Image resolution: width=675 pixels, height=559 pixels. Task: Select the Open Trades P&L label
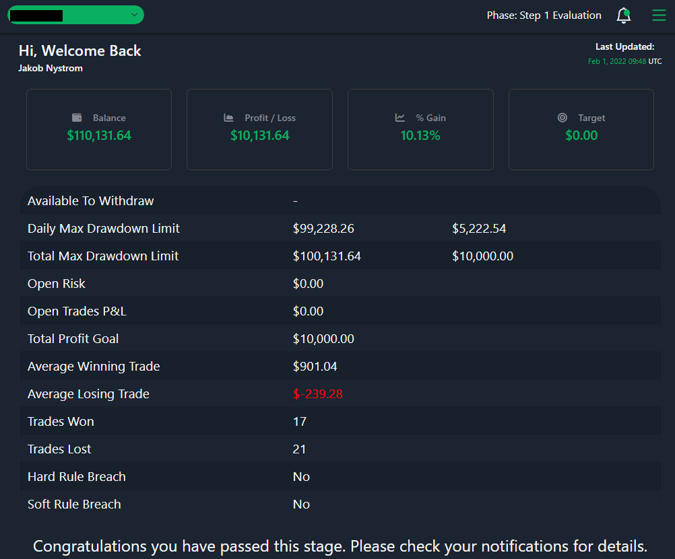(77, 311)
